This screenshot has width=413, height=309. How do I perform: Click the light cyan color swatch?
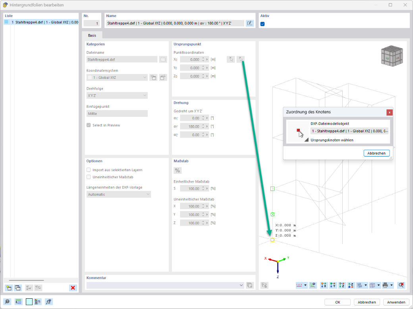point(29,301)
